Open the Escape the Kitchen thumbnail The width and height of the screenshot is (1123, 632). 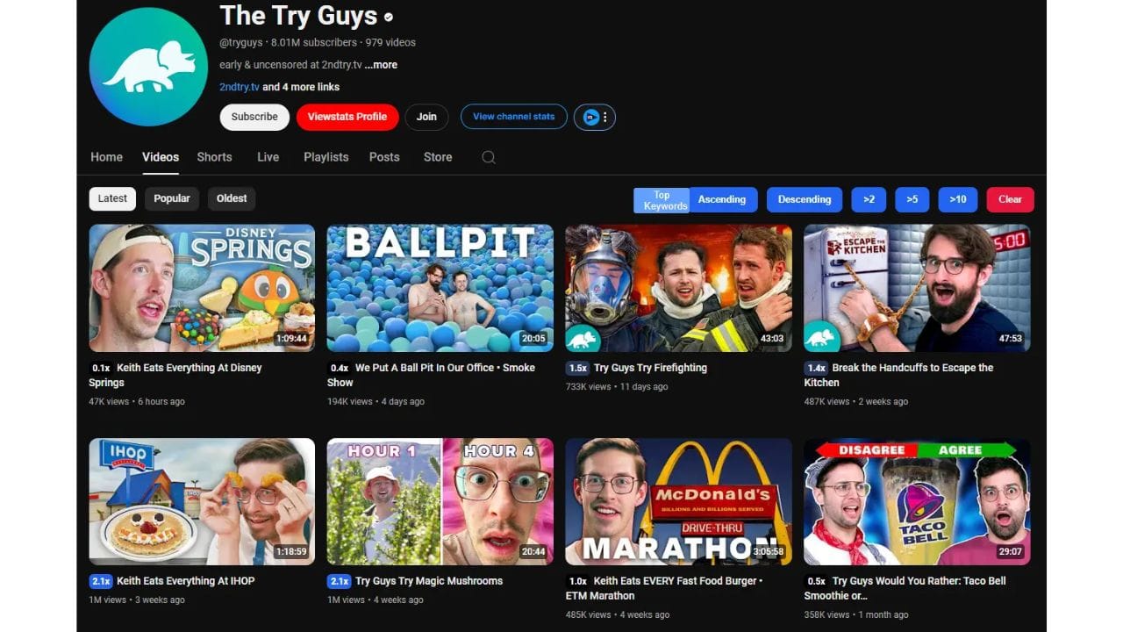pyautogui.click(x=917, y=288)
